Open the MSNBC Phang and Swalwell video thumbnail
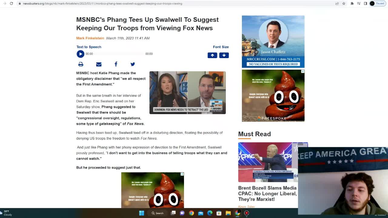The width and height of the screenshot is (388, 218). tap(187, 93)
